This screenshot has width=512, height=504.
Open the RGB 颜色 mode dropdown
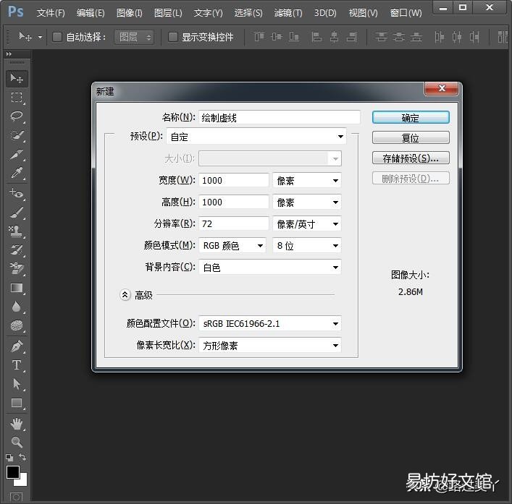pos(232,245)
